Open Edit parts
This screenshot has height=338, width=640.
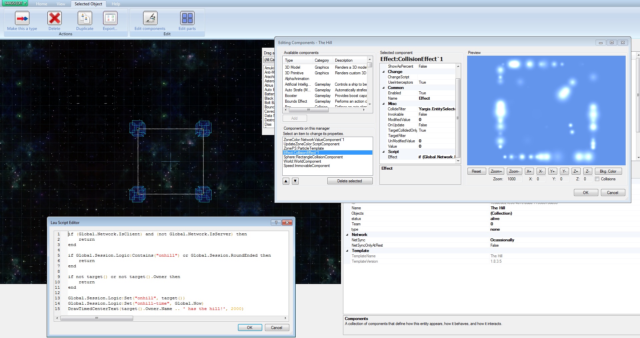(x=187, y=18)
